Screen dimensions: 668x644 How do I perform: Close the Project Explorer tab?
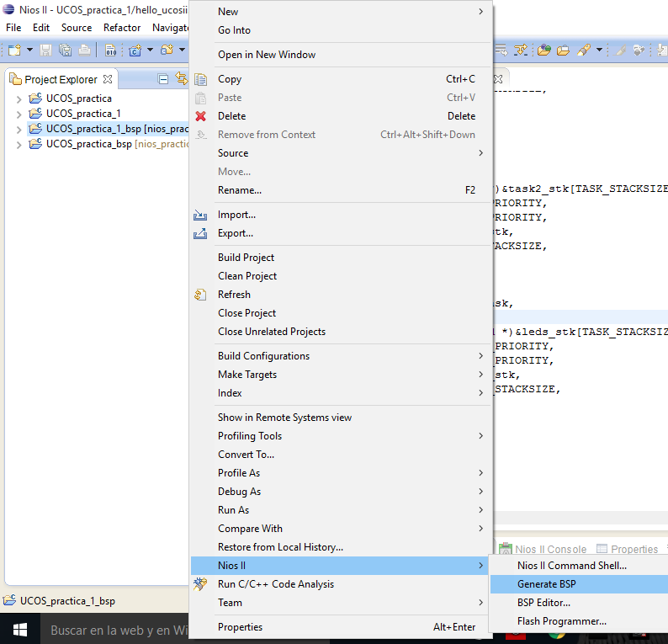108,79
